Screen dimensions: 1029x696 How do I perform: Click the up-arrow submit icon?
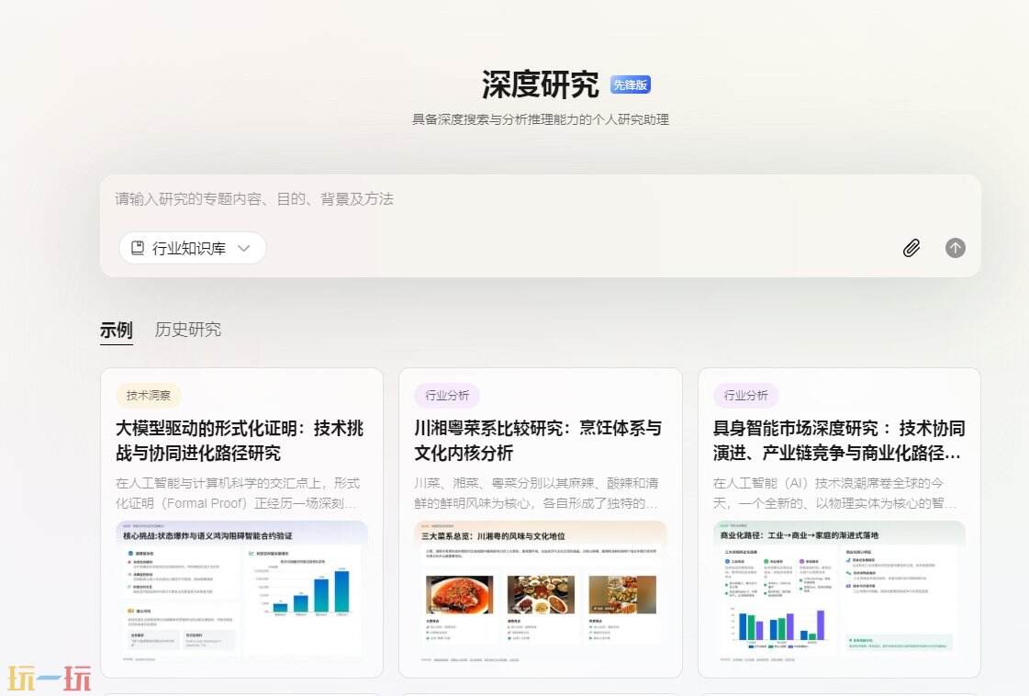click(x=955, y=248)
